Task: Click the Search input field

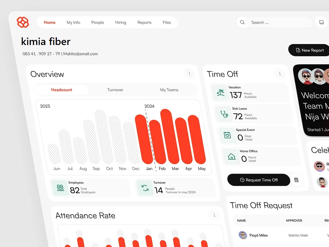Action: [280, 23]
